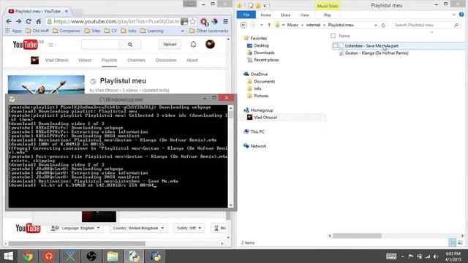
Task: Click the Playlistul meu playlist thumbnail
Action: (46, 85)
